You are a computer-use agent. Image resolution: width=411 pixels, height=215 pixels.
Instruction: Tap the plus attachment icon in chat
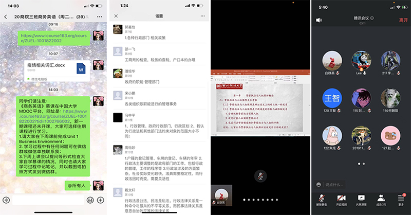coord(101,199)
